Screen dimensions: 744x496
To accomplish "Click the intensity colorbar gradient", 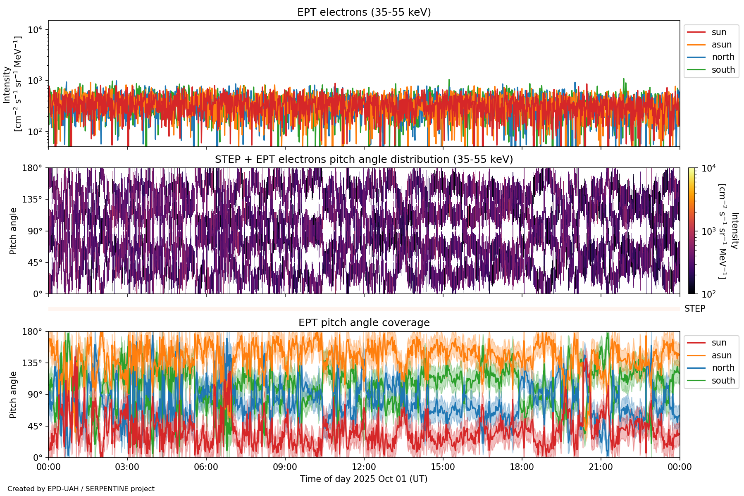I will click(692, 231).
